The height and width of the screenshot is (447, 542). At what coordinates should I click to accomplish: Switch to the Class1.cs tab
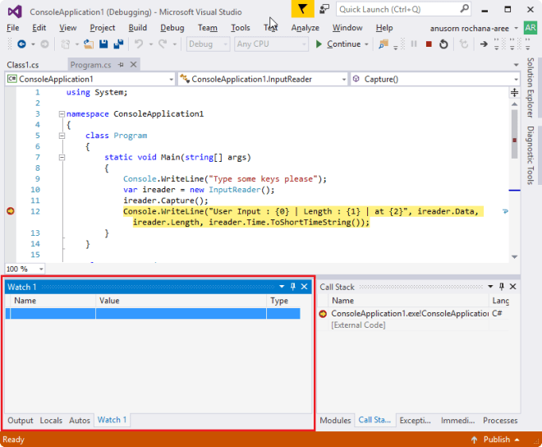pos(23,64)
